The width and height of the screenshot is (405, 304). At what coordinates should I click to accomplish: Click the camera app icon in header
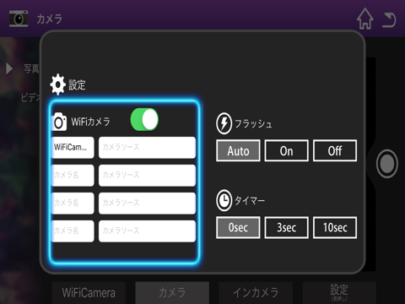click(x=19, y=19)
